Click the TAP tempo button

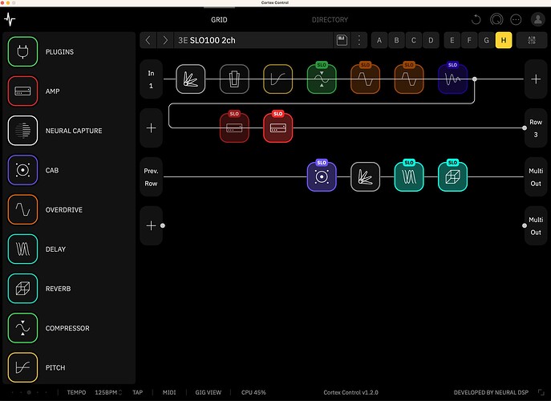click(x=137, y=392)
